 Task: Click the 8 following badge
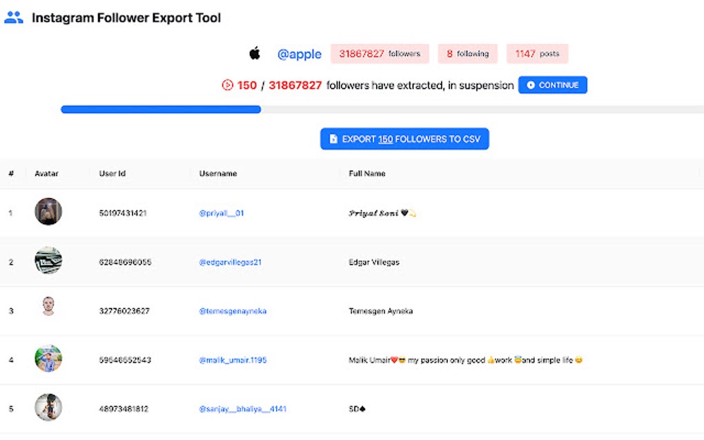pos(467,54)
